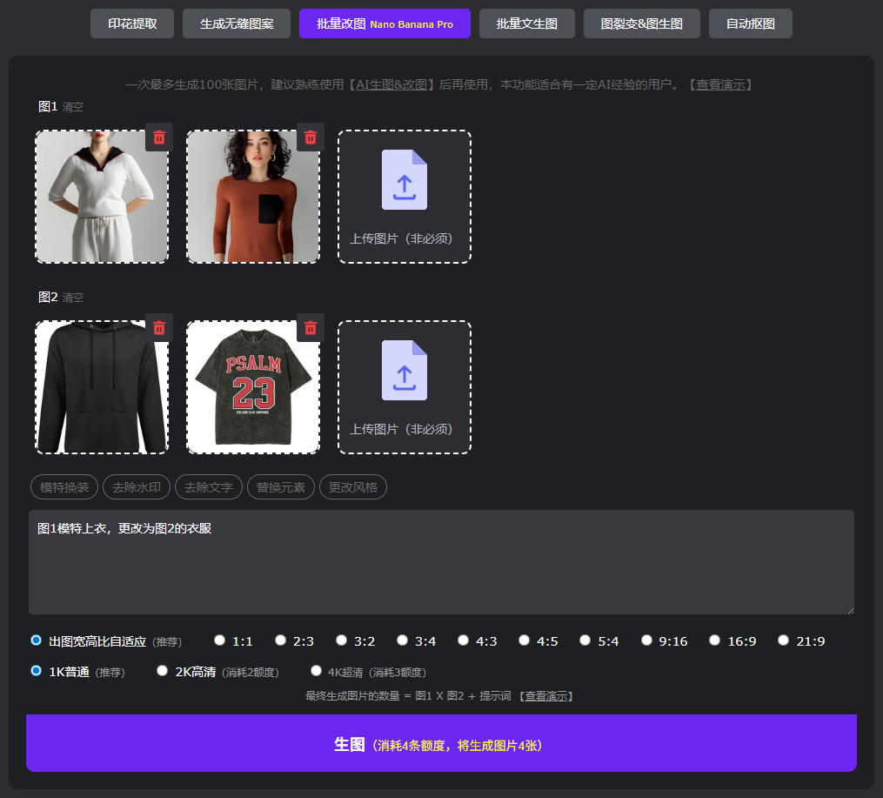Remove the PSALM 23 t-shirt image
This screenshot has width=883, height=798.
click(311, 328)
